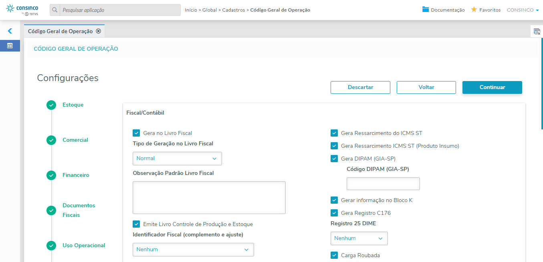Close the Código Geral de Operação tab
The image size is (543, 262).
(x=99, y=31)
